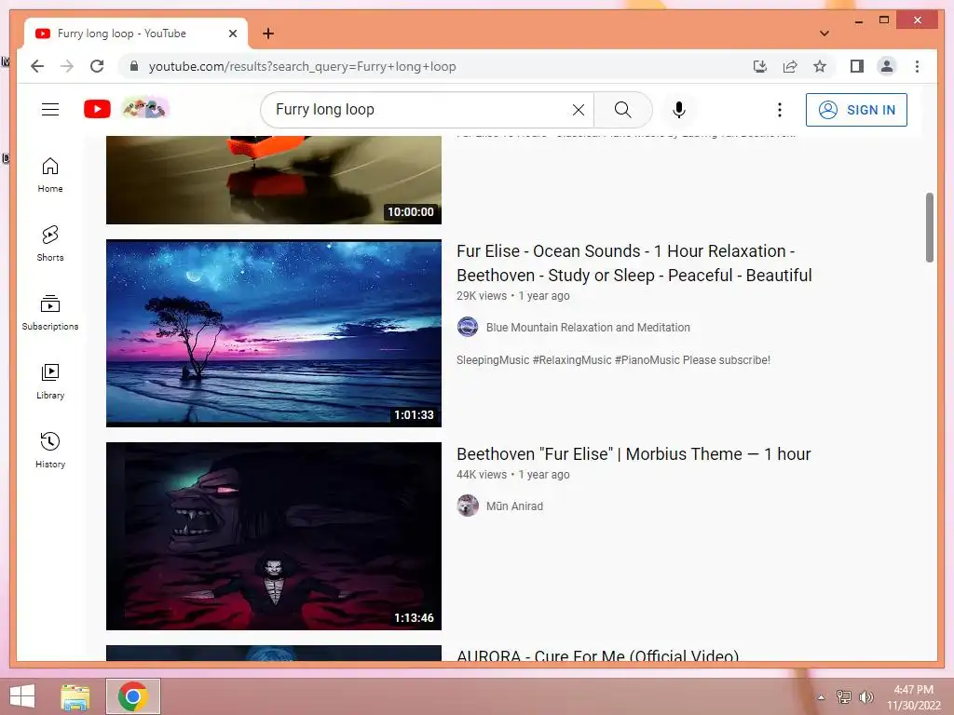Open YouTube settings three-dot menu

point(780,110)
